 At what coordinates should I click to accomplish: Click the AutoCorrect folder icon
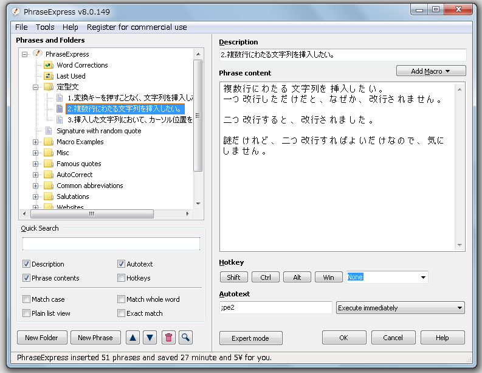pyautogui.click(x=48, y=175)
